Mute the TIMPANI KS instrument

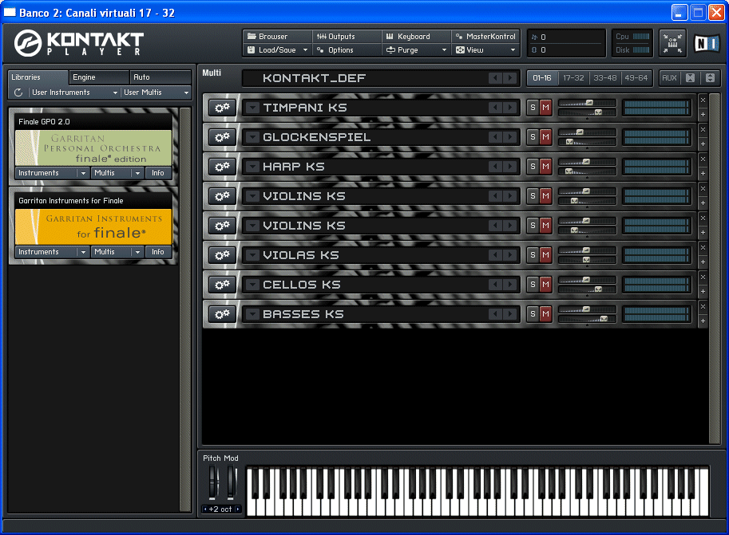point(546,108)
